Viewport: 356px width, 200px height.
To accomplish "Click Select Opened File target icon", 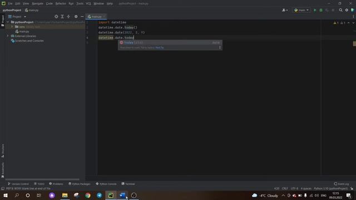I will pyautogui.click(x=56, y=17).
